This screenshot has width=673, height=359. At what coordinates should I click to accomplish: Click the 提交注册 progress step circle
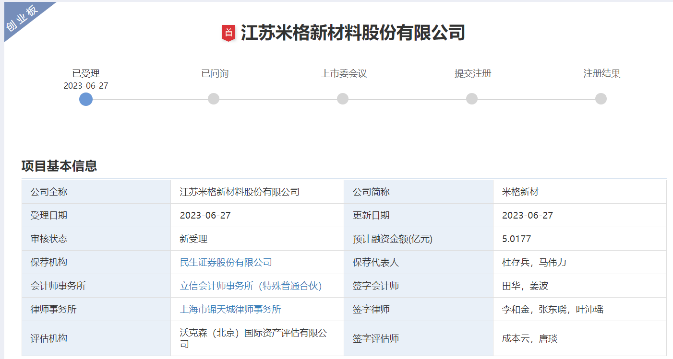[x=472, y=99]
